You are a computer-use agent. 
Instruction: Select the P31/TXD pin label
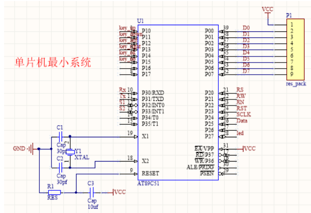click(153, 99)
